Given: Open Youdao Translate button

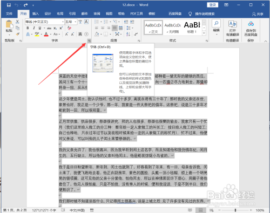Looking at the screenshot, I should tap(233, 28).
